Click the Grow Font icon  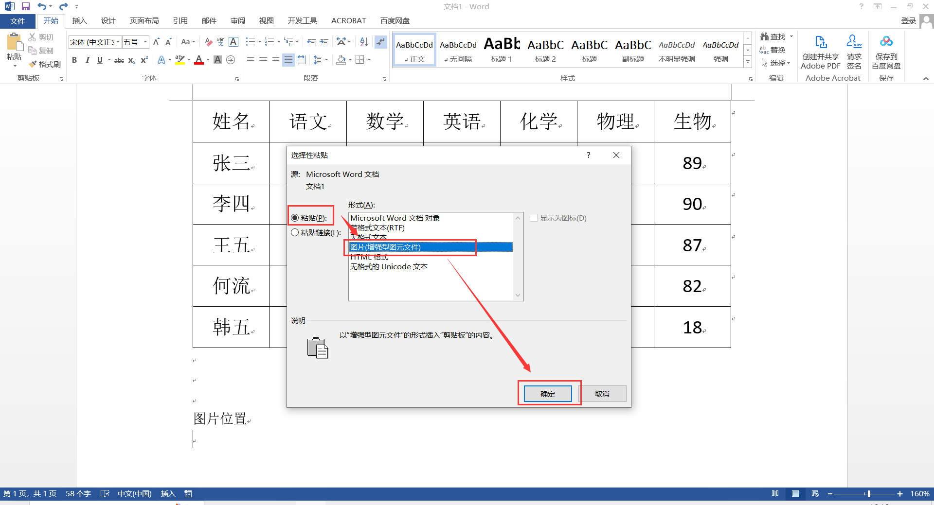pyautogui.click(x=156, y=42)
